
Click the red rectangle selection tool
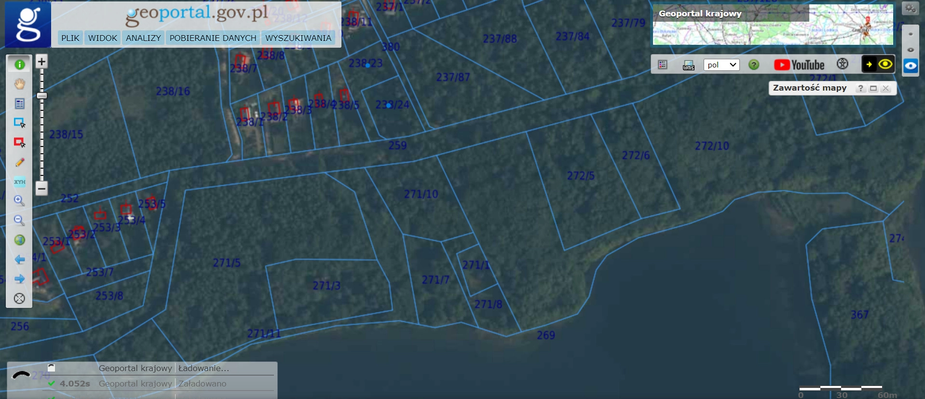[19, 143]
